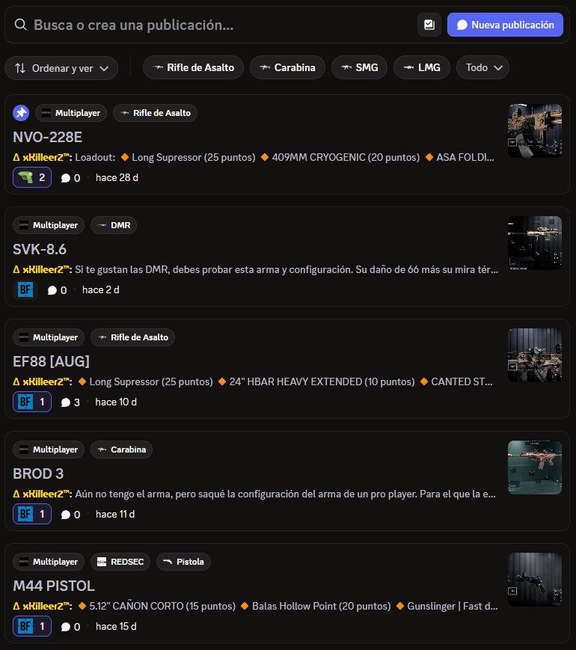
Task: Click Multiplayer tag on BROD 3 post
Action: (x=49, y=450)
